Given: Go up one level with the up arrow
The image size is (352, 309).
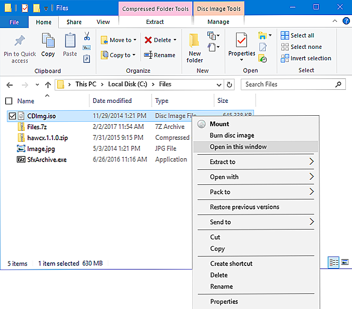Looking at the screenshot, I should click(x=48, y=84).
